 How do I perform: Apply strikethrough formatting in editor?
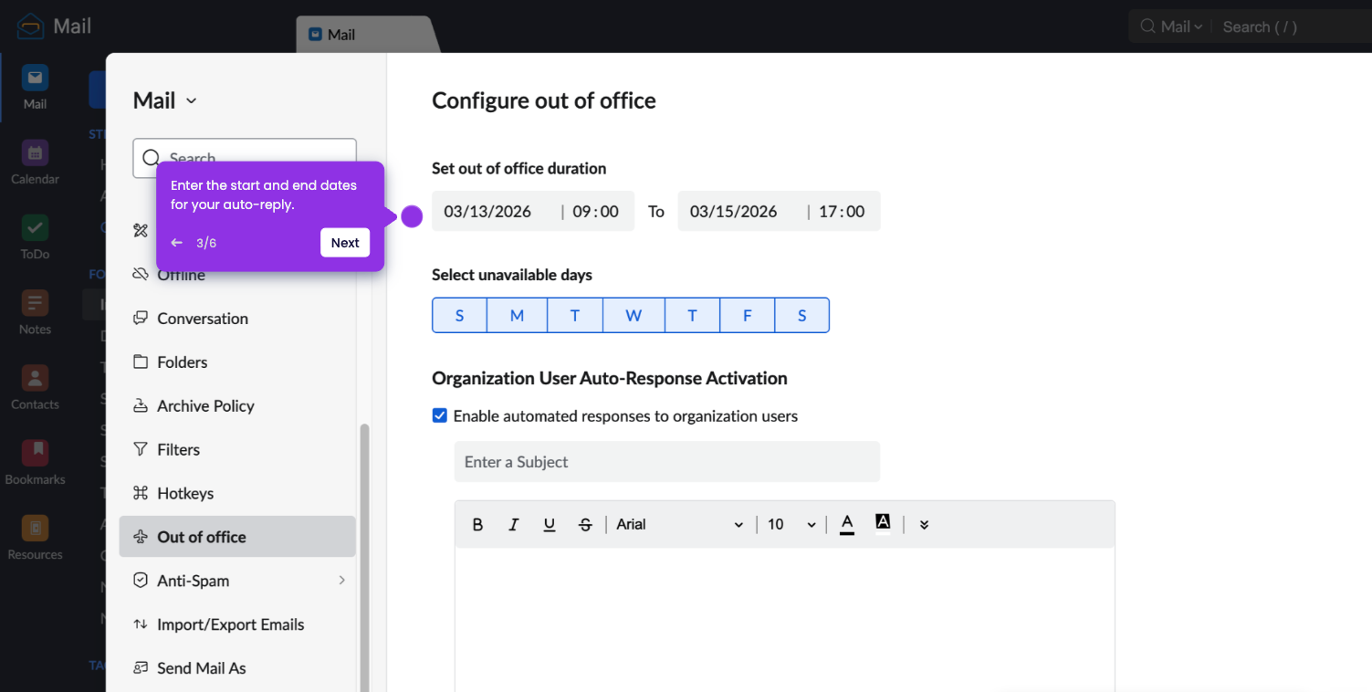[x=585, y=525]
